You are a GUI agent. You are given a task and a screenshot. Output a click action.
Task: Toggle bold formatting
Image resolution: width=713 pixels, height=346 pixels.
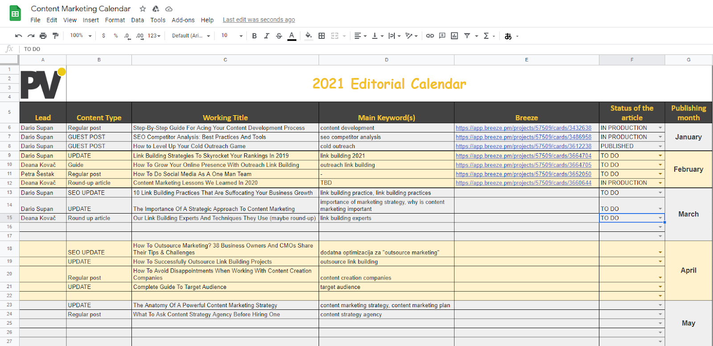point(254,36)
